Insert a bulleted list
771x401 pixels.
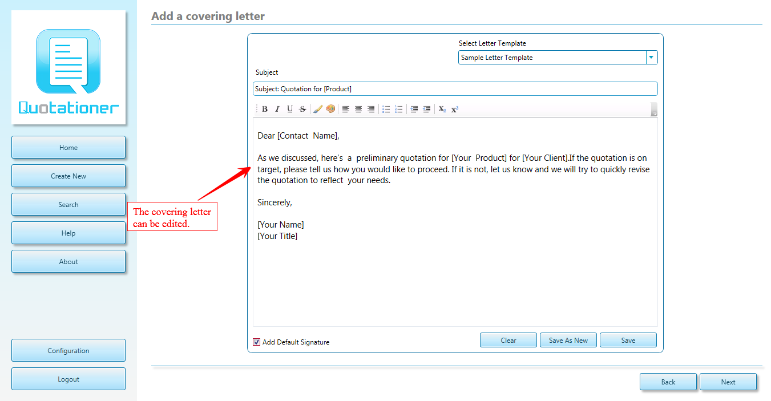tap(386, 109)
